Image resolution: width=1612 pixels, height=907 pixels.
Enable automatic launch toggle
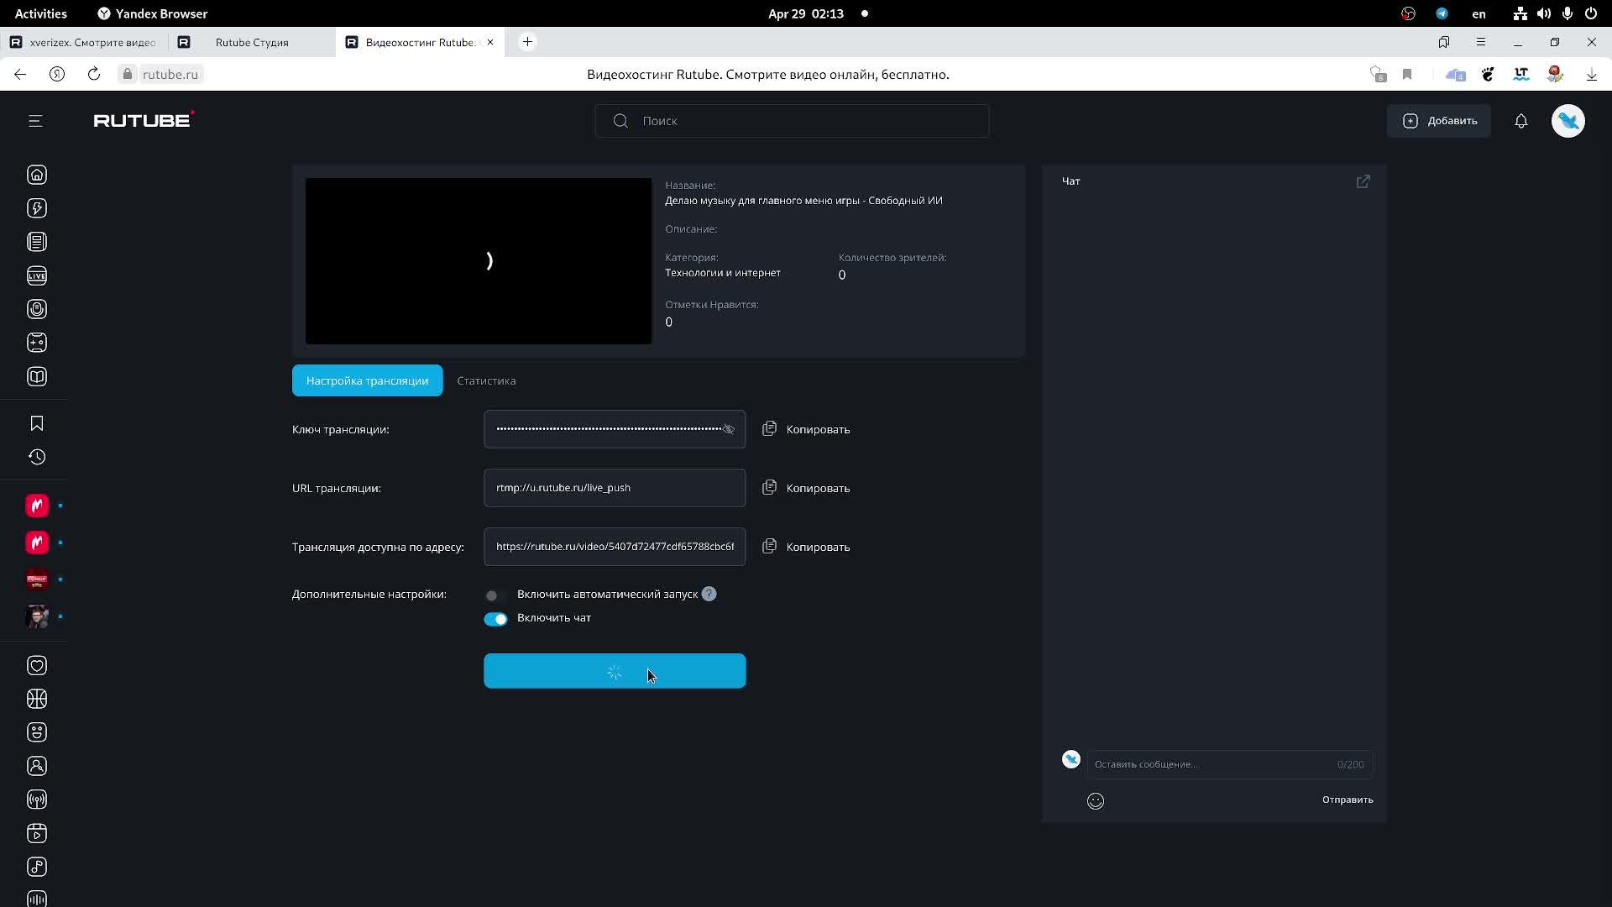pyautogui.click(x=495, y=595)
